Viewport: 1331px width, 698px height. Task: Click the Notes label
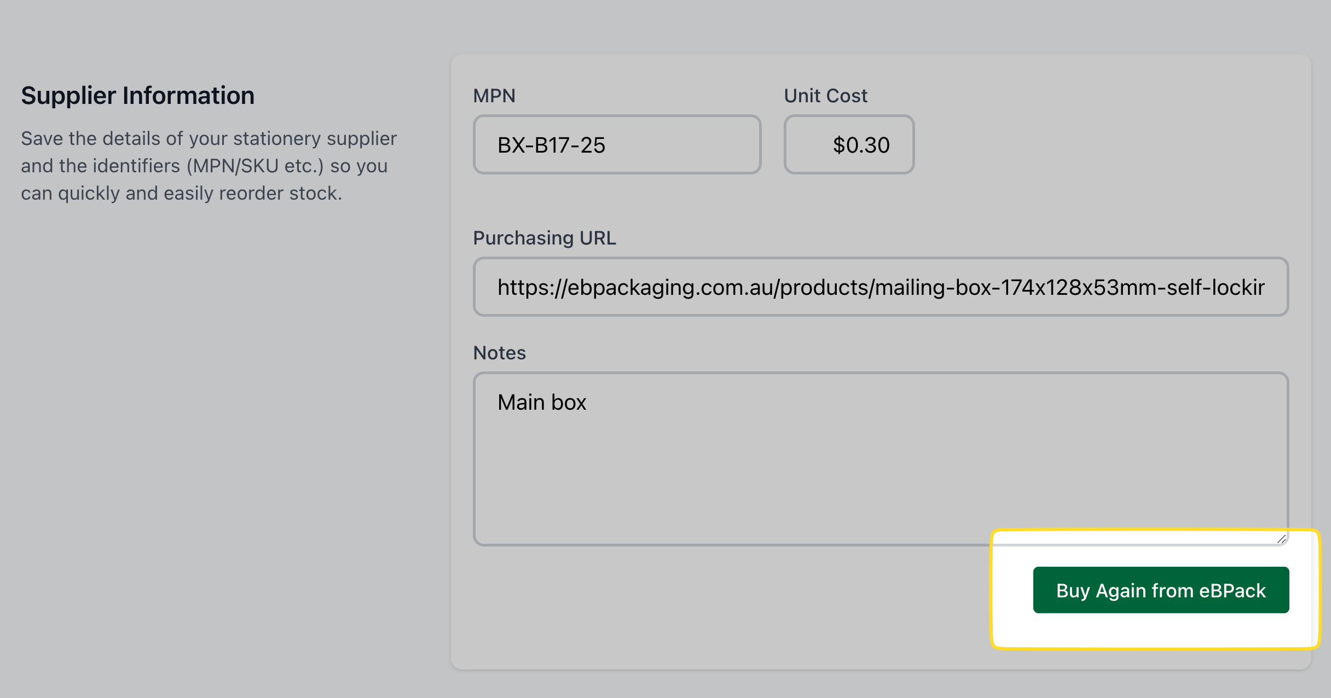pyautogui.click(x=499, y=353)
